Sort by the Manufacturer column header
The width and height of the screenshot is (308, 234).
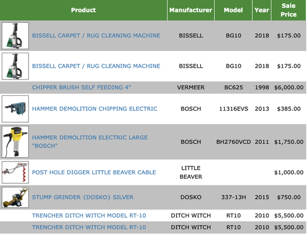point(191,10)
